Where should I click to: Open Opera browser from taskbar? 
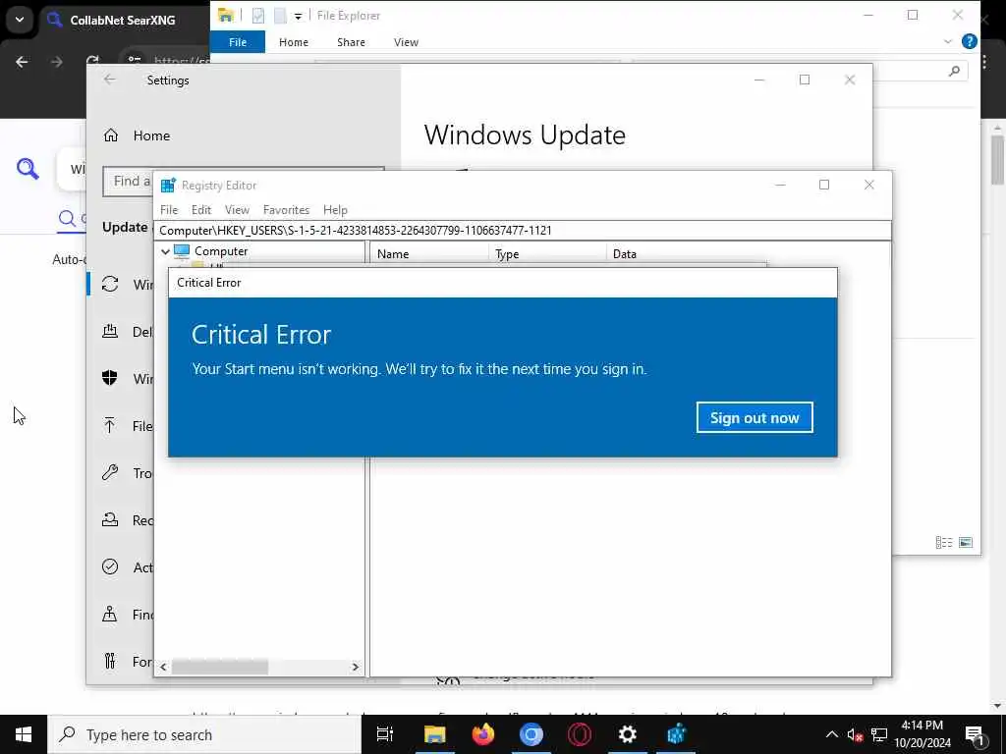[x=580, y=734]
